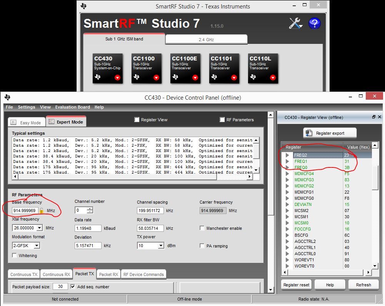Image resolution: width=385 pixels, height=306 pixels.
Task: Click the Refresh button
Action: click(x=363, y=284)
